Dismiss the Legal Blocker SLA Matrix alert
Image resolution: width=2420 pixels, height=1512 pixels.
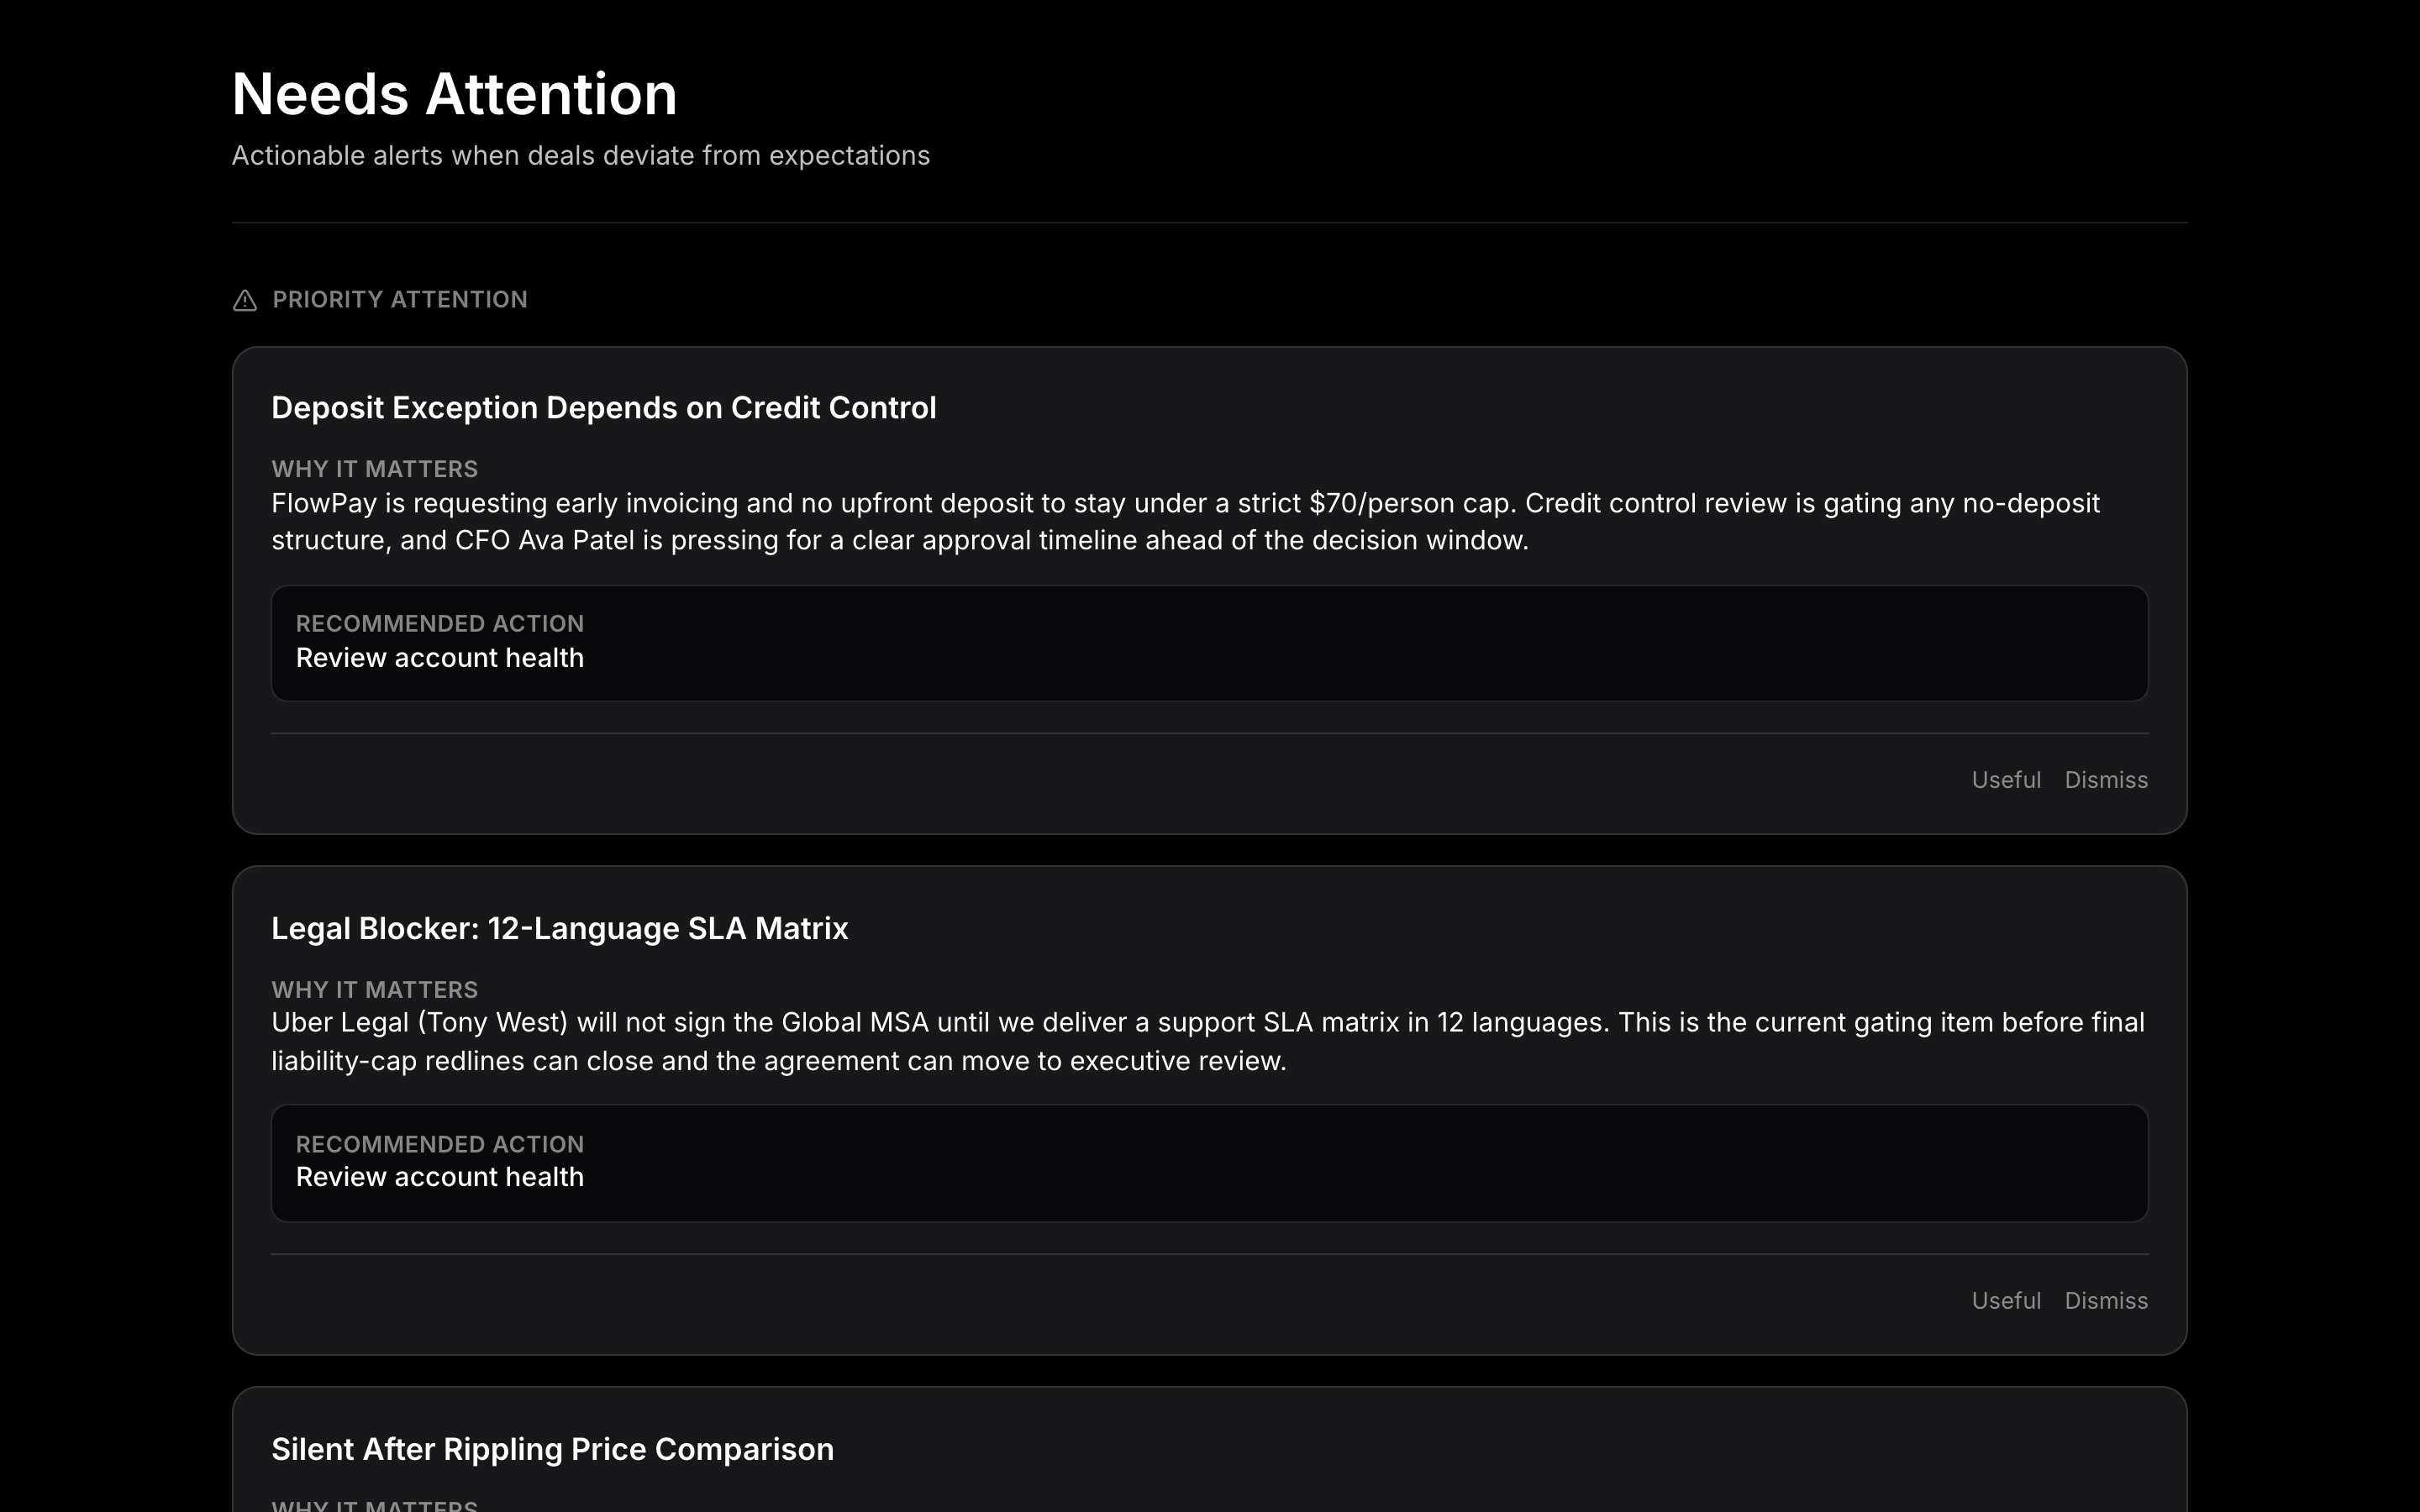tap(2106, 1300)
